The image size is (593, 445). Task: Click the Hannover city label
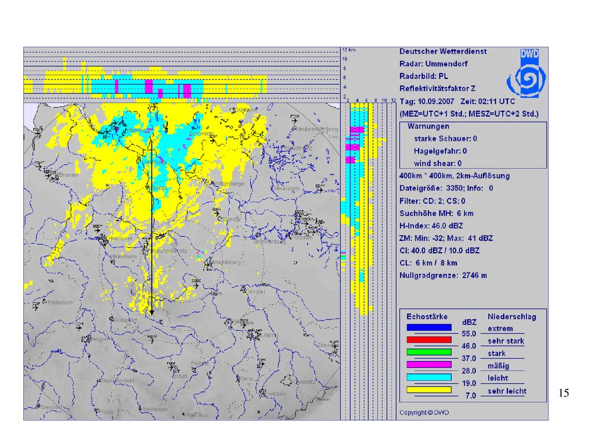(x=121, y=238)
